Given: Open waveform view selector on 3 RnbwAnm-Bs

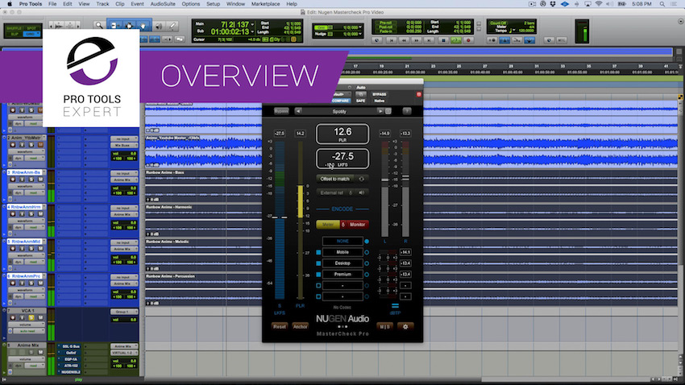Looking at the screenshot, I should (26, 186).
